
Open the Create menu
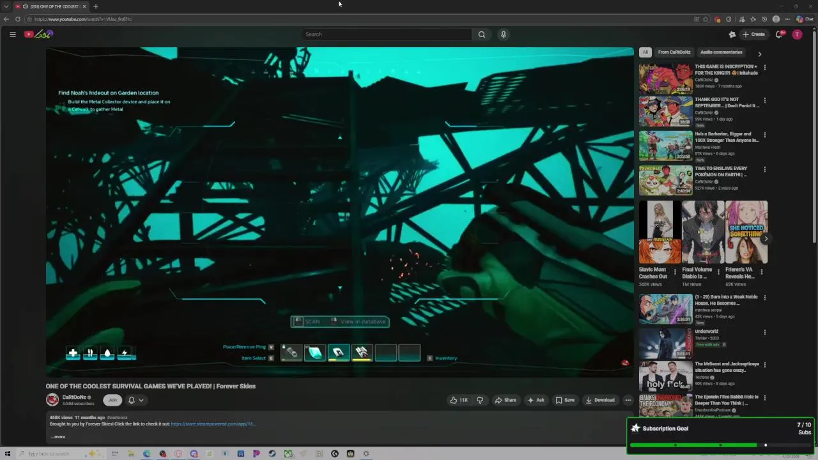pyautogui.click(x=753, y=34)
